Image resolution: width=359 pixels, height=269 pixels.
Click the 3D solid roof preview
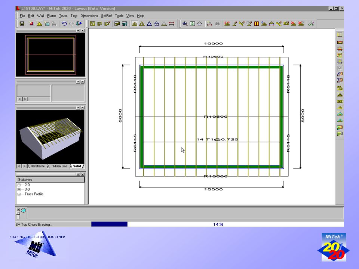(50, 137)
